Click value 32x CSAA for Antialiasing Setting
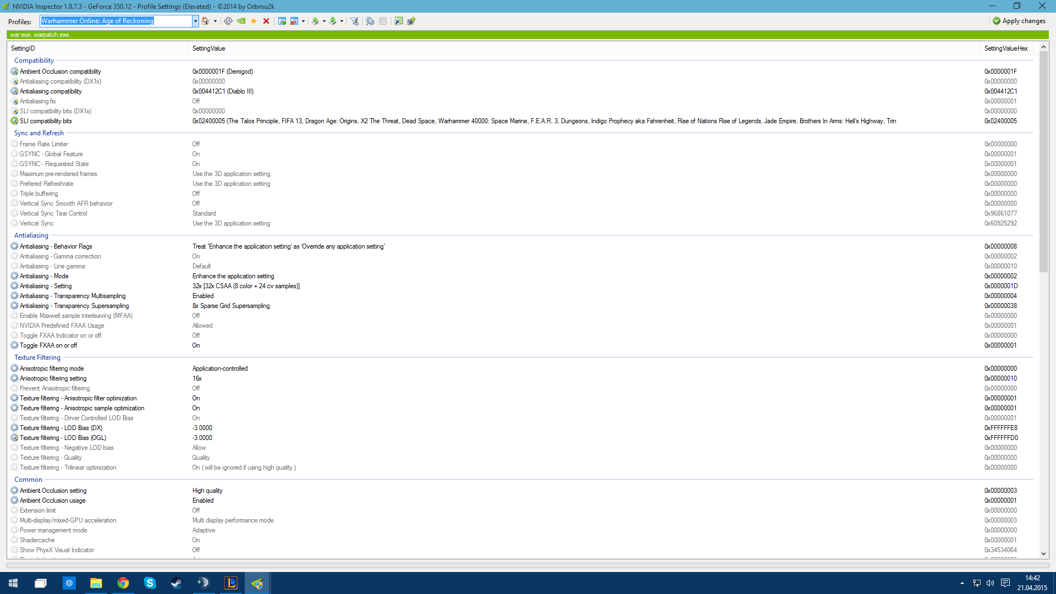Image resolution: width=1056 pixels, height=594 pixels. 246,286
